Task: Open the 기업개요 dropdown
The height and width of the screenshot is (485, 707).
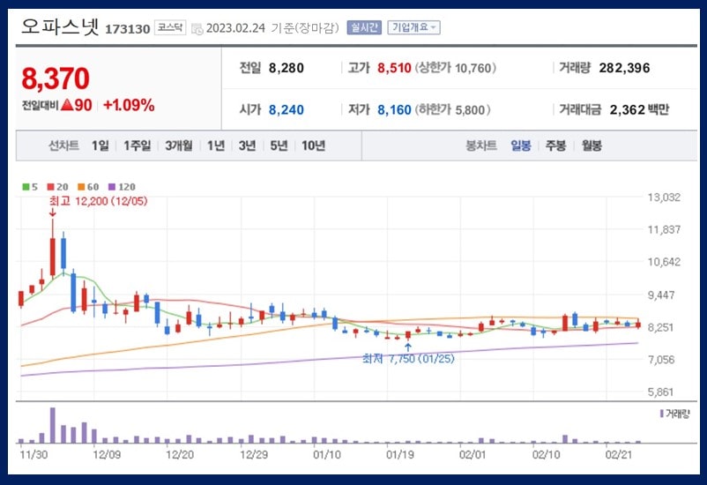Action: click(413, 27)
